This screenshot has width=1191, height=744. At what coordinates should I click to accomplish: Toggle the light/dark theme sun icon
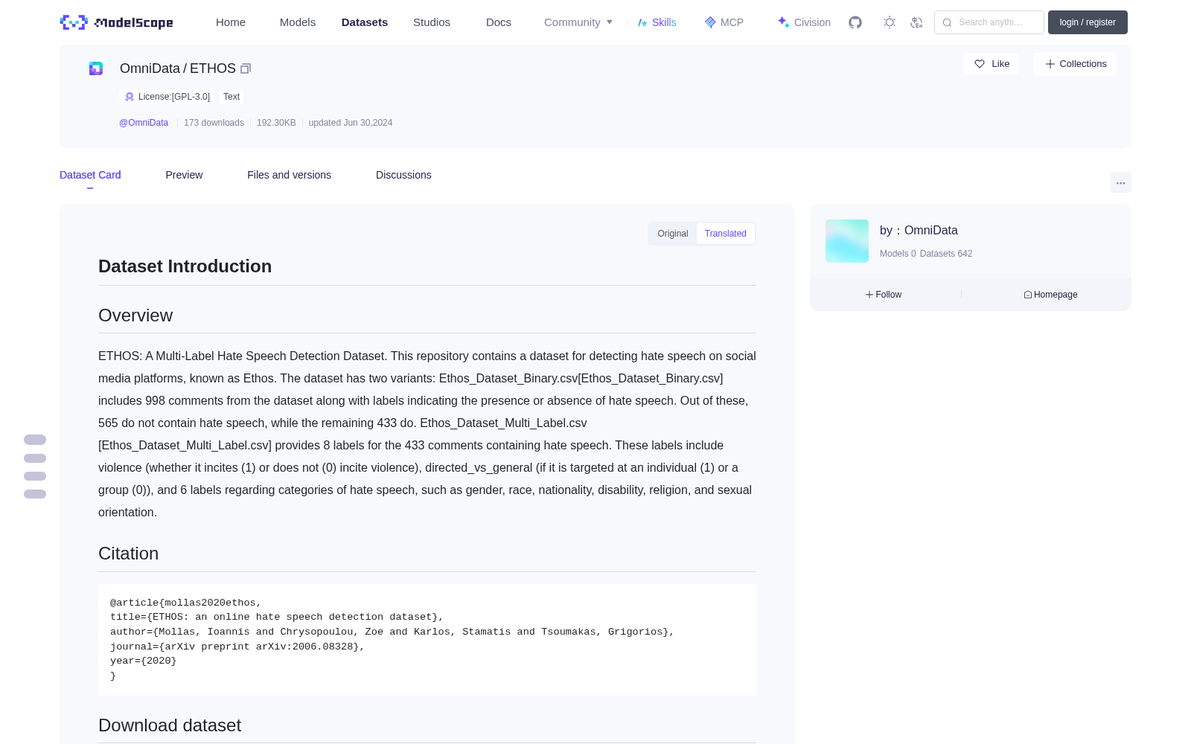click(890, 22)
